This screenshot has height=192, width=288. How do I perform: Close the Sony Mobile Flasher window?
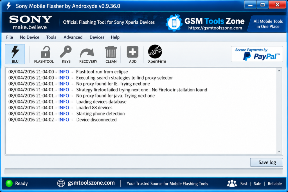(277, 5)
